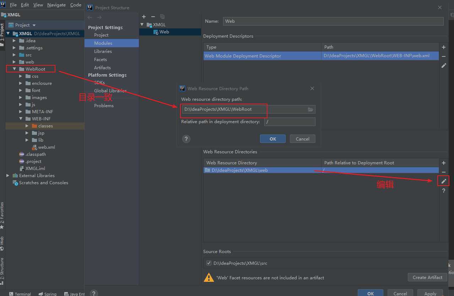The height and width of the screenshot is (296, 454).
Task: Uncheck the D:\IdeaProjects\XMGL\src source root checkbox
Action: tap(209, 263)
